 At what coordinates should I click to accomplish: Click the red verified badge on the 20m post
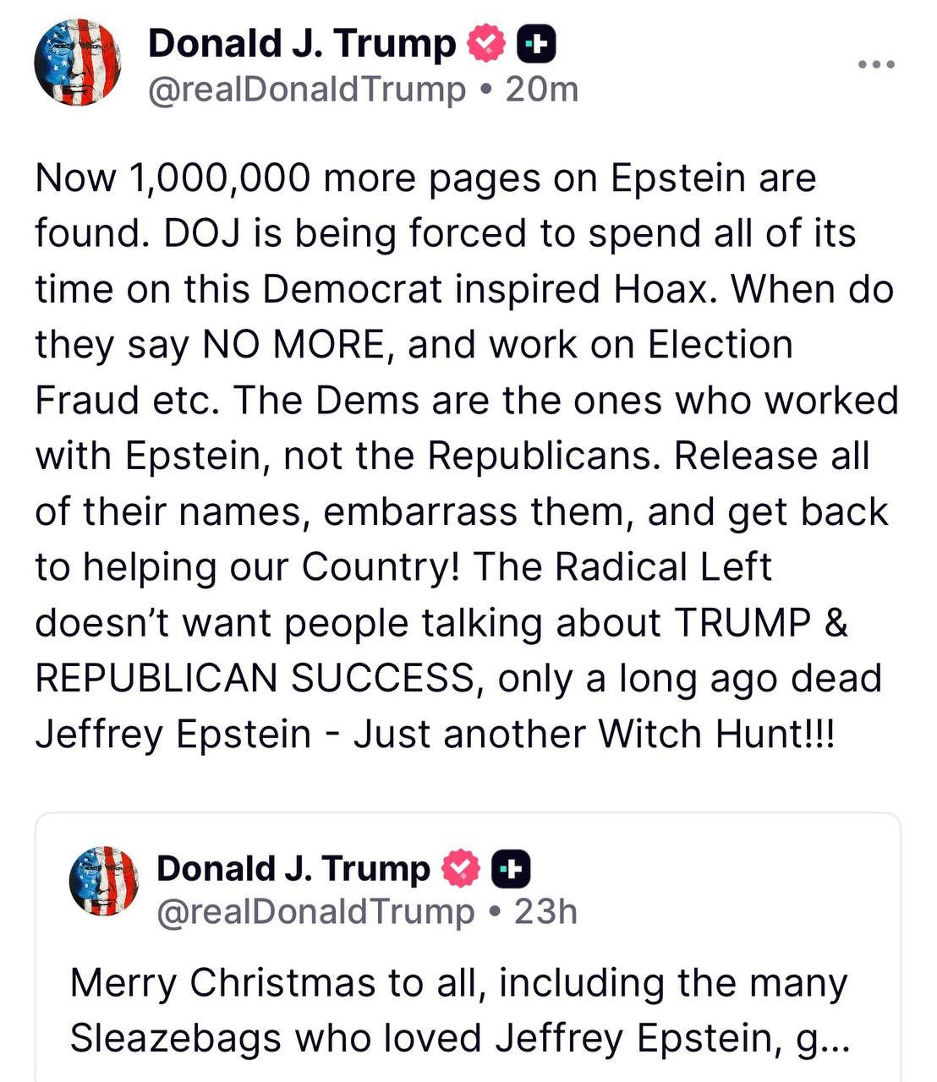pyautogui.click(x=486, y=44)
